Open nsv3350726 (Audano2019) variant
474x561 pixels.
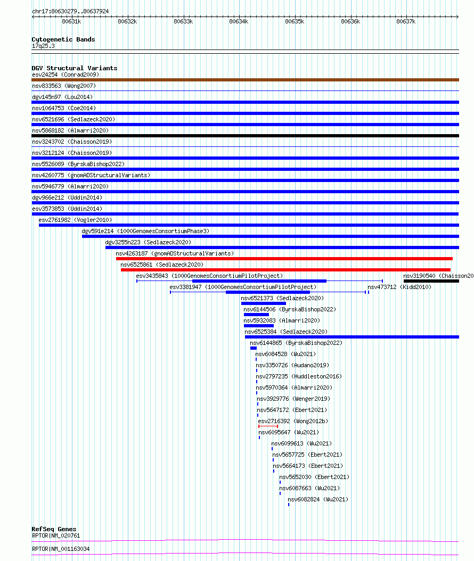292,365
